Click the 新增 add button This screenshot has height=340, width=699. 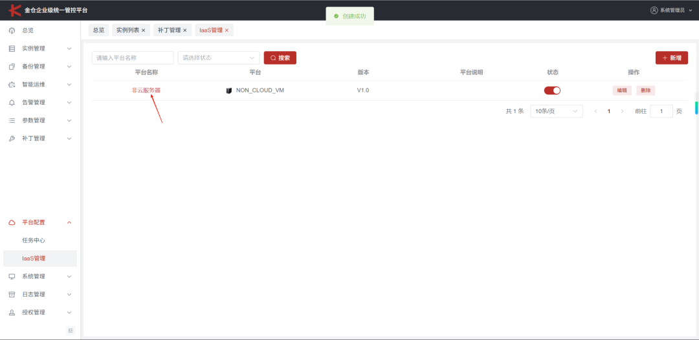point(671,58)
